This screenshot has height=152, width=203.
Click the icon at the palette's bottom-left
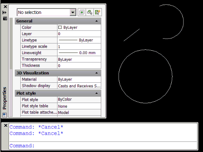click(x=5, y=115)
